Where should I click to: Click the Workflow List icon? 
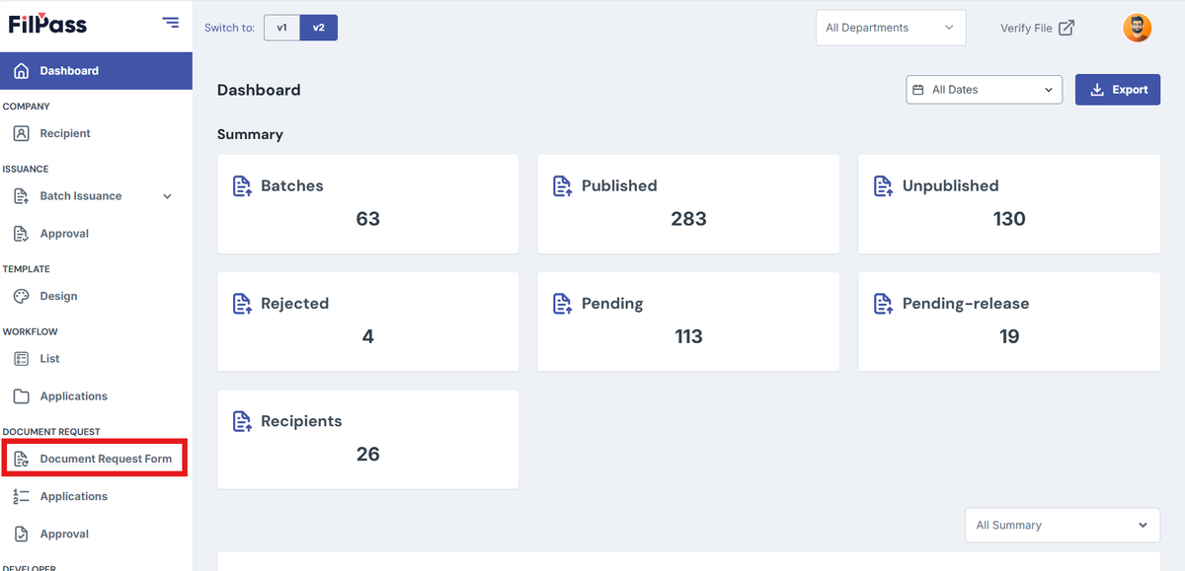pyautogui.click(x=22, y=359)
